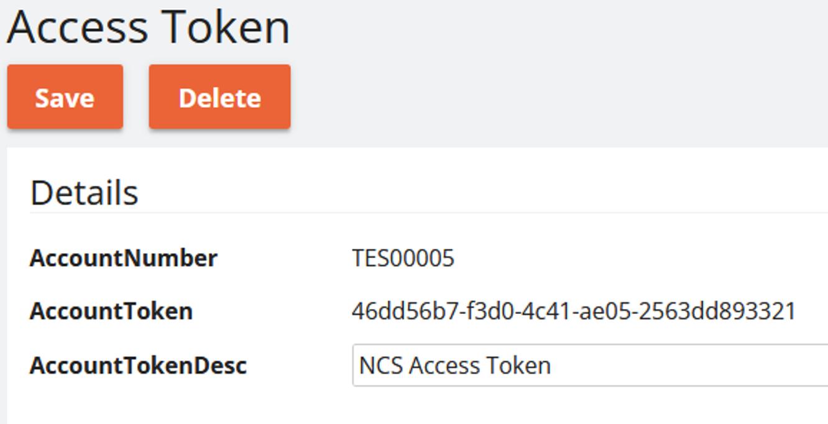Image resolution: width=828 pixels, height=424 pixels.
Task: Click the word Token in description field
Action: [x=521, y=365]
